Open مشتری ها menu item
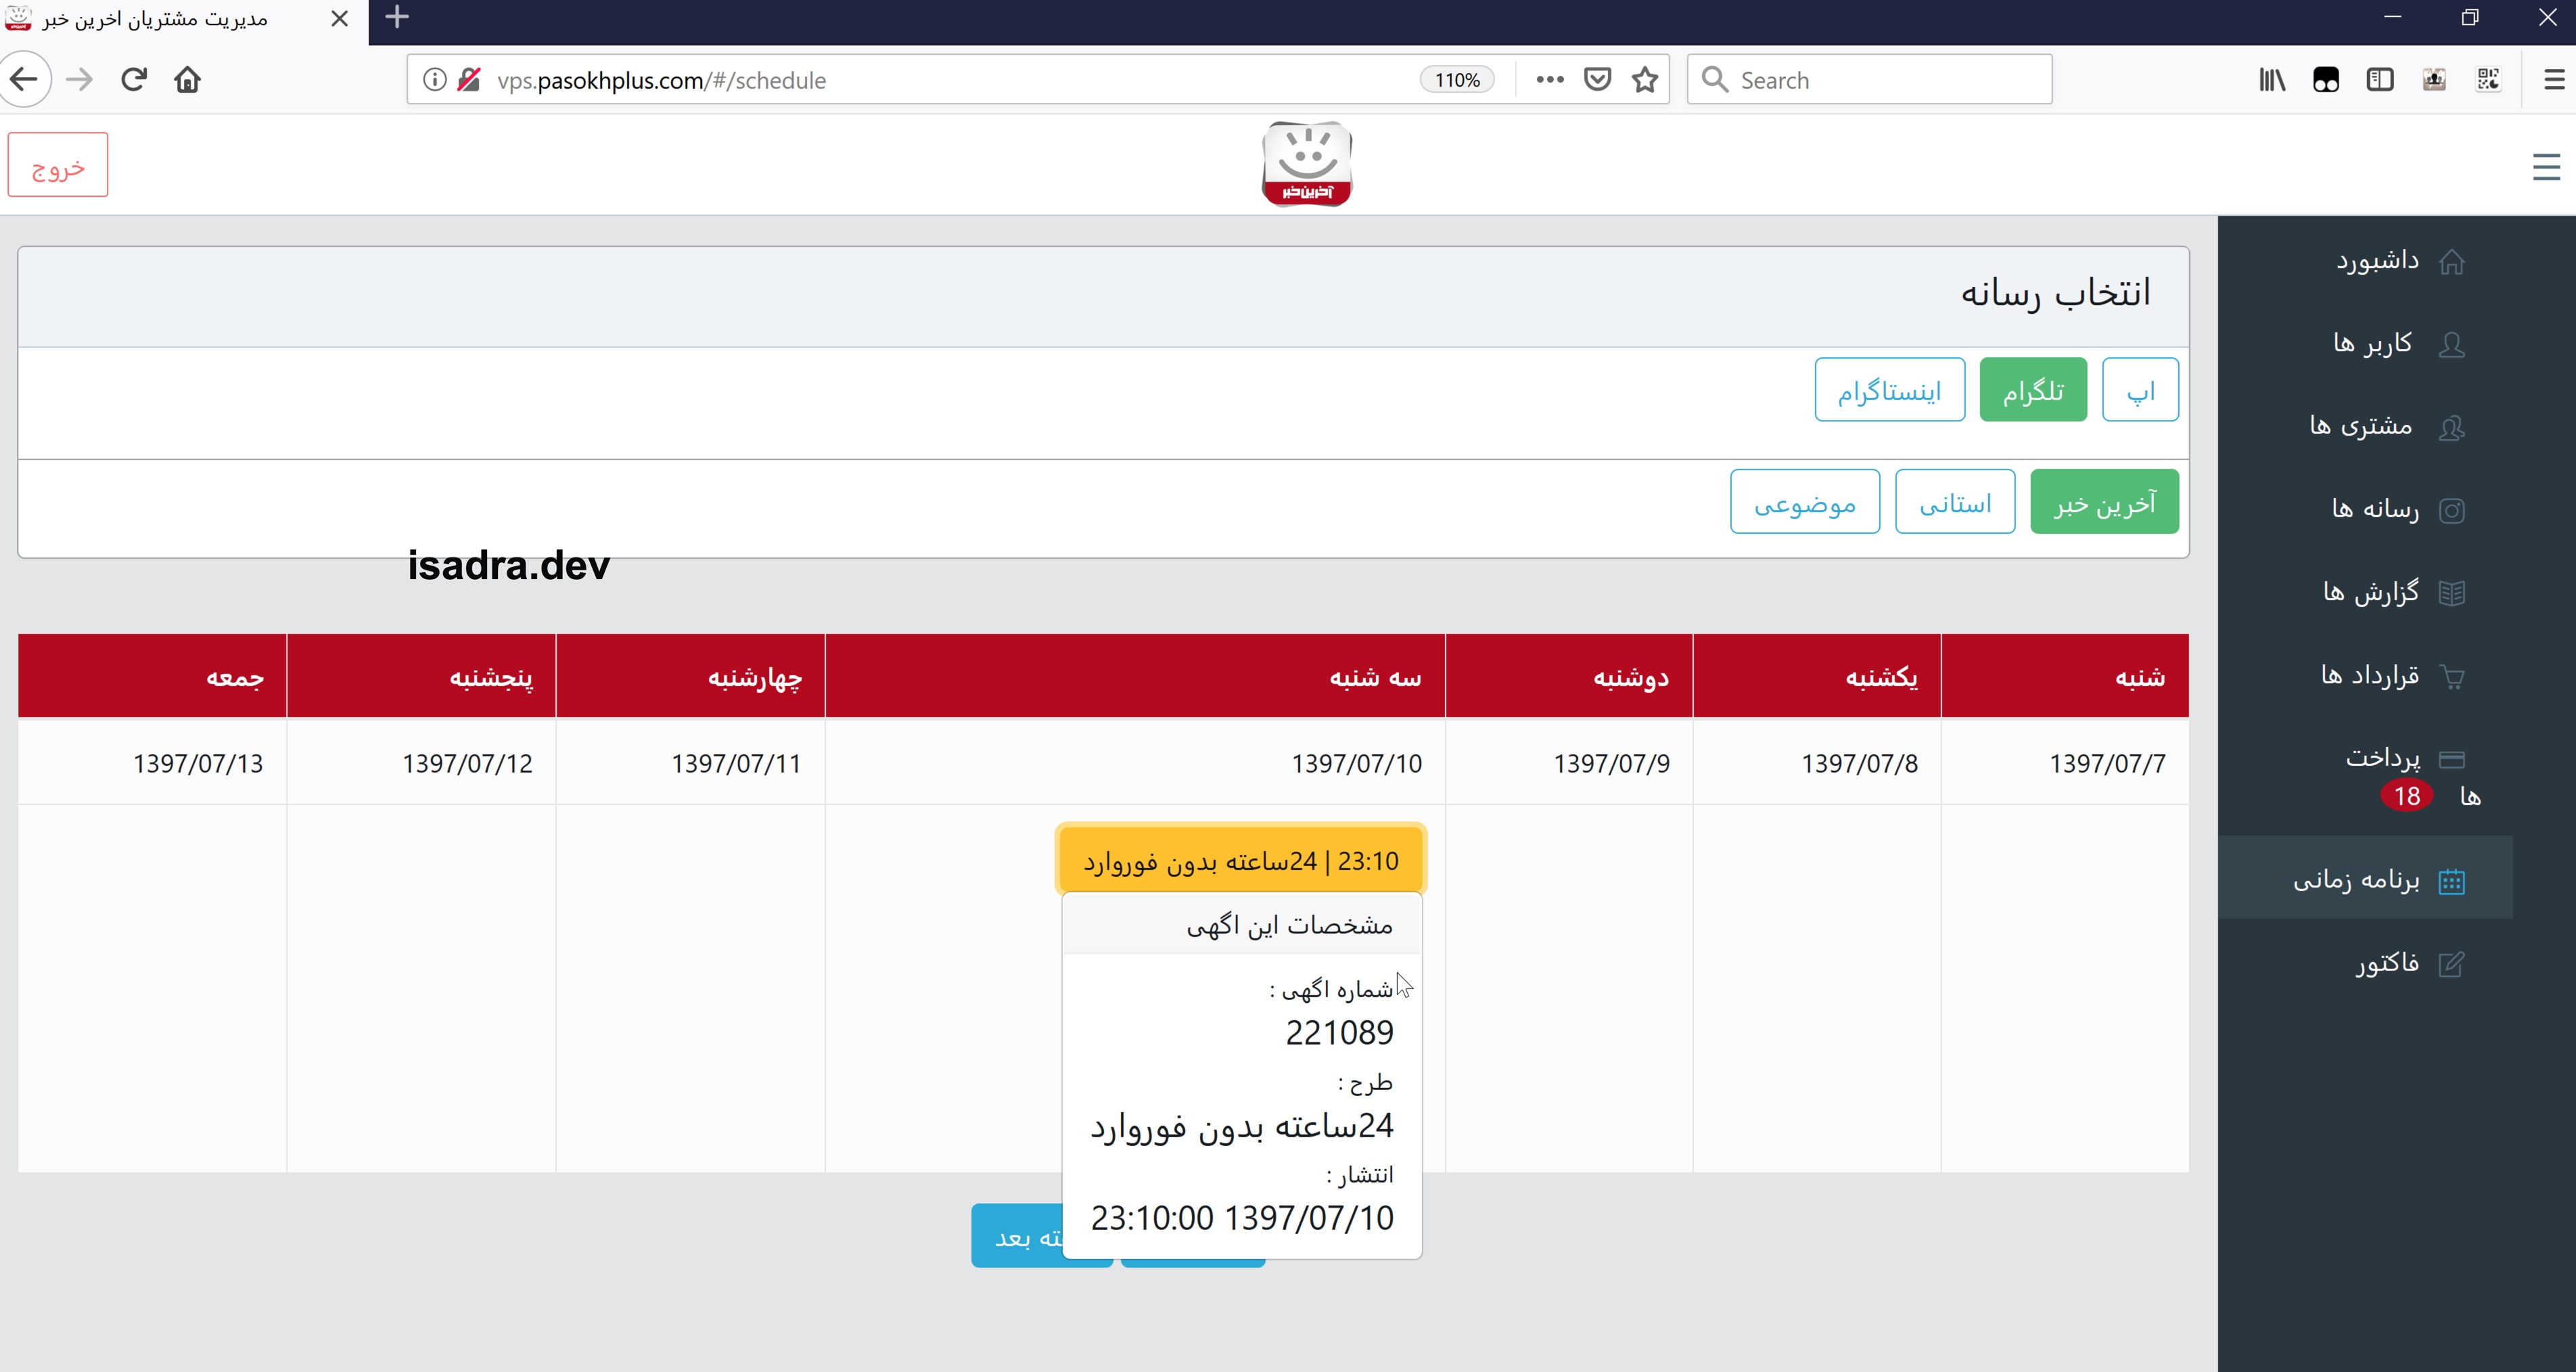 click(x=2360, y=427)
